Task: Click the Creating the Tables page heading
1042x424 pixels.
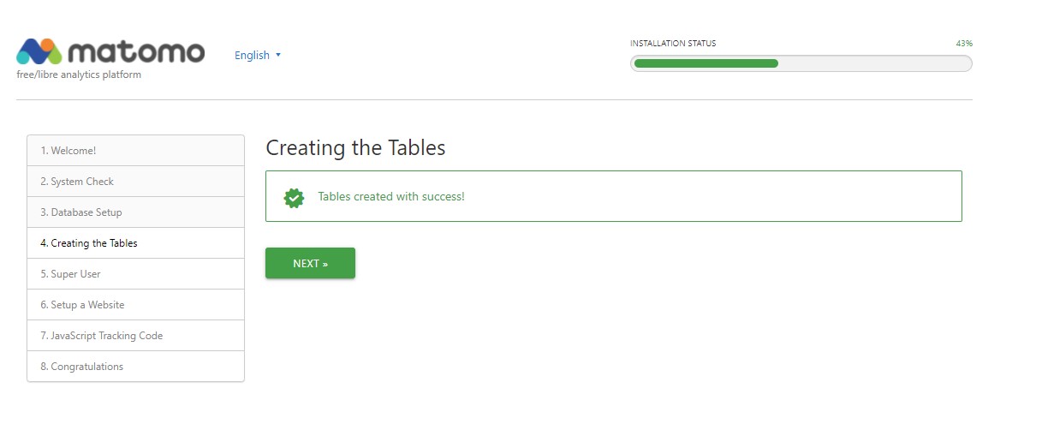Action: click(355, 147)
